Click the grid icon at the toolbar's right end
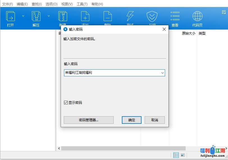228x160 pixels. point(224,12)
